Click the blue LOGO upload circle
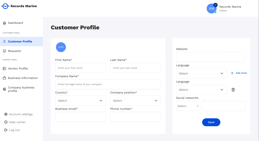Image resolution: width=259 pixels, height=141 pixels. 61,47
